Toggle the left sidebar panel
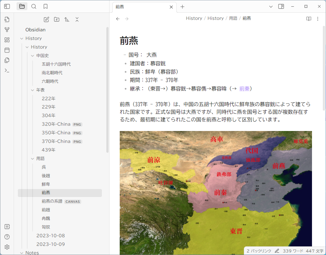 point(7,6)
